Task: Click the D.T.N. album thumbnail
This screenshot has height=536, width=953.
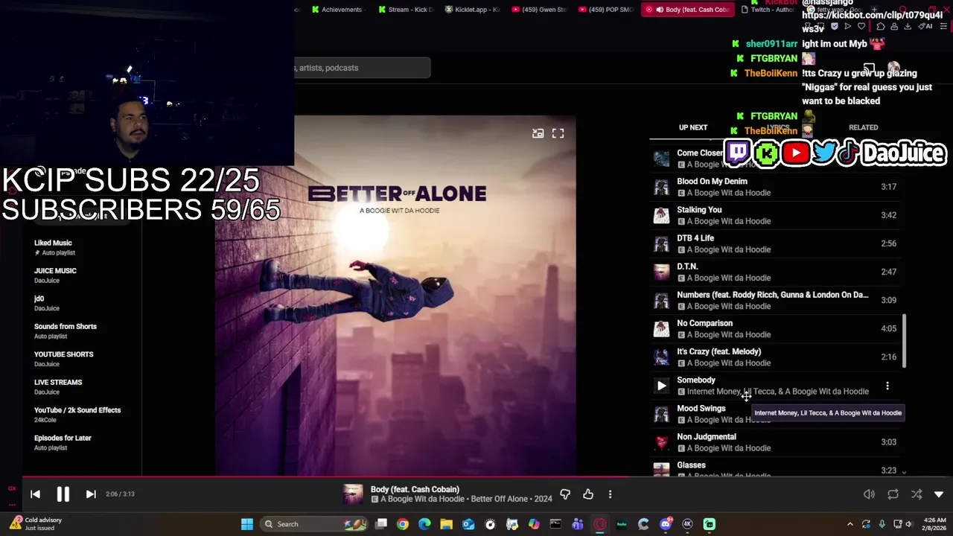Action: coord(661,272)
